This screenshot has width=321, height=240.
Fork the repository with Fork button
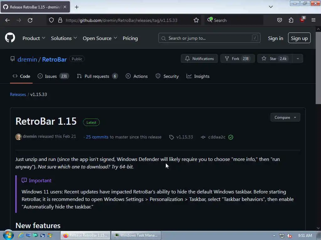pyautogui.click(x=238, y=58)
